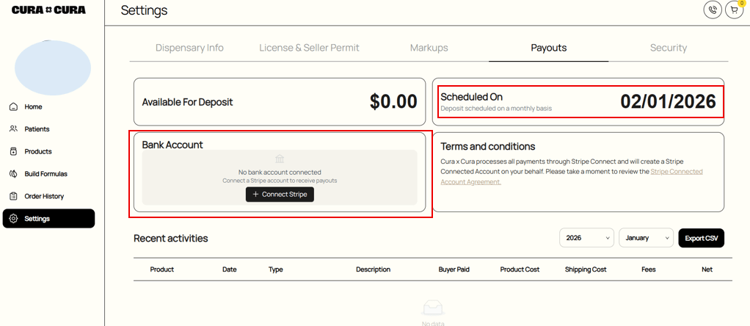Click the Settings gear icon

click(x=13, y=219)
